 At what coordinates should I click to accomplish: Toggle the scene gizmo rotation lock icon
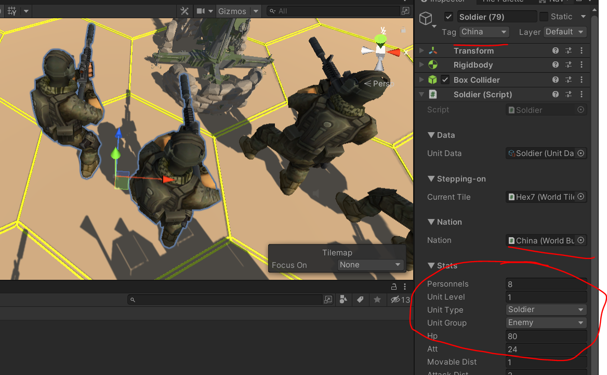click(x=403, y=30)
